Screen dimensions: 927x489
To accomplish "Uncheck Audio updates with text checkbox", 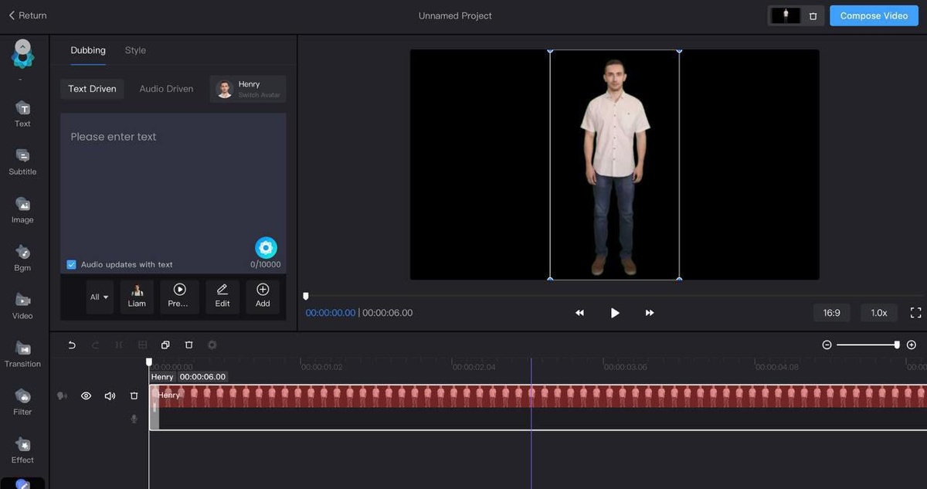I will pos(72,264).
